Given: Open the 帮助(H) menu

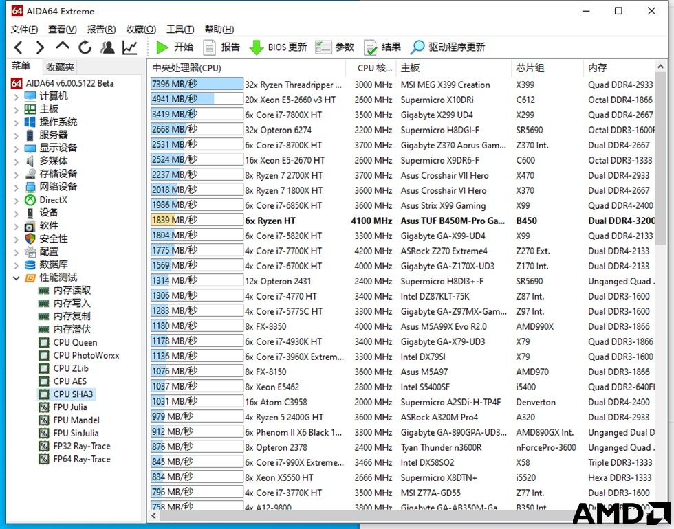Looking at the screenshot, I should tap(219, 29).
